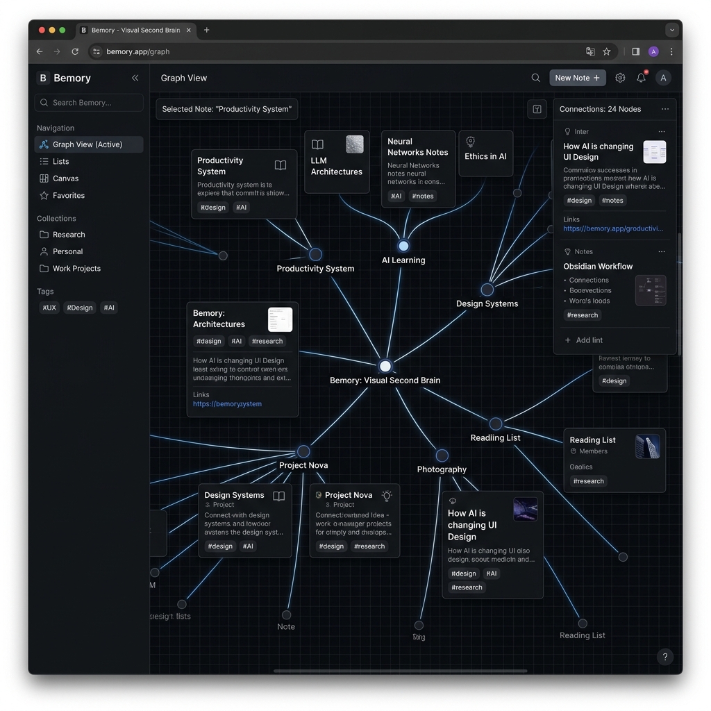Screen dimensions: 711x711
Task: Click the site info icon in address bar
Action: pos(97,51)
